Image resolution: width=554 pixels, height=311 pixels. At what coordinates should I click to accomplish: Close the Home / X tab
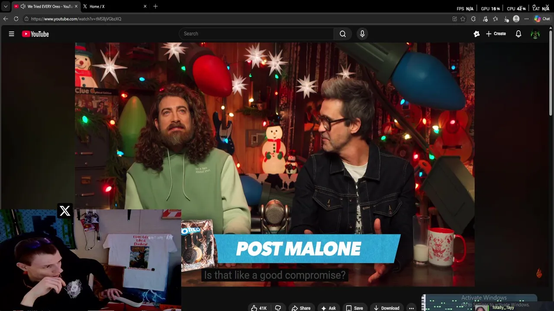(145, 6)
